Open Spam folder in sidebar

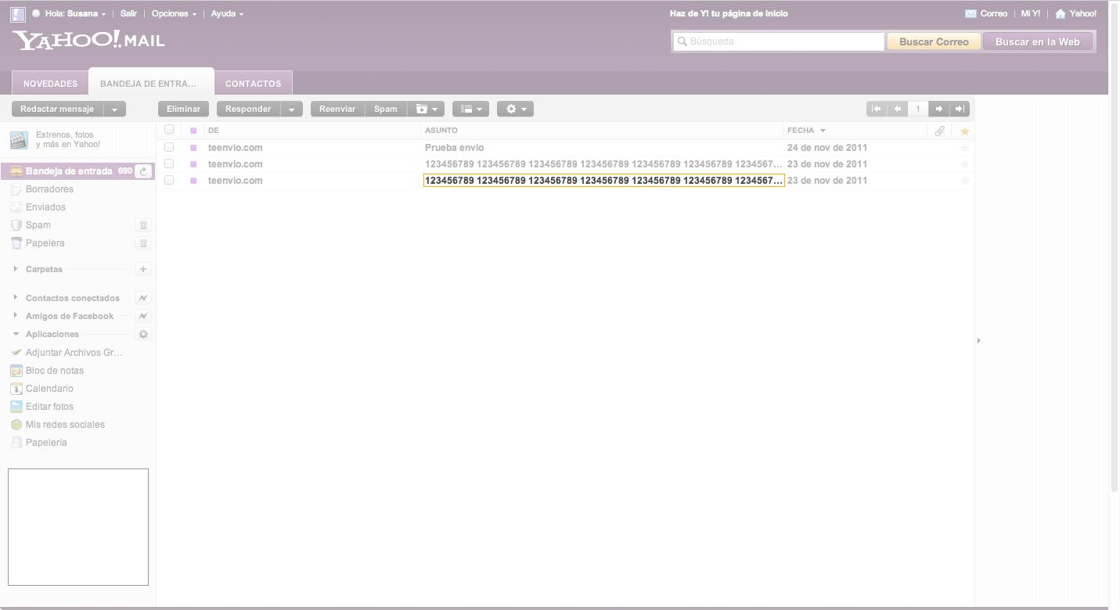38,225
